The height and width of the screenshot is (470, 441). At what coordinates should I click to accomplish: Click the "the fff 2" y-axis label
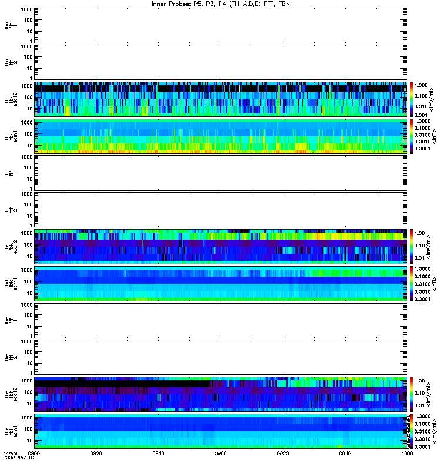coord(11,357)
